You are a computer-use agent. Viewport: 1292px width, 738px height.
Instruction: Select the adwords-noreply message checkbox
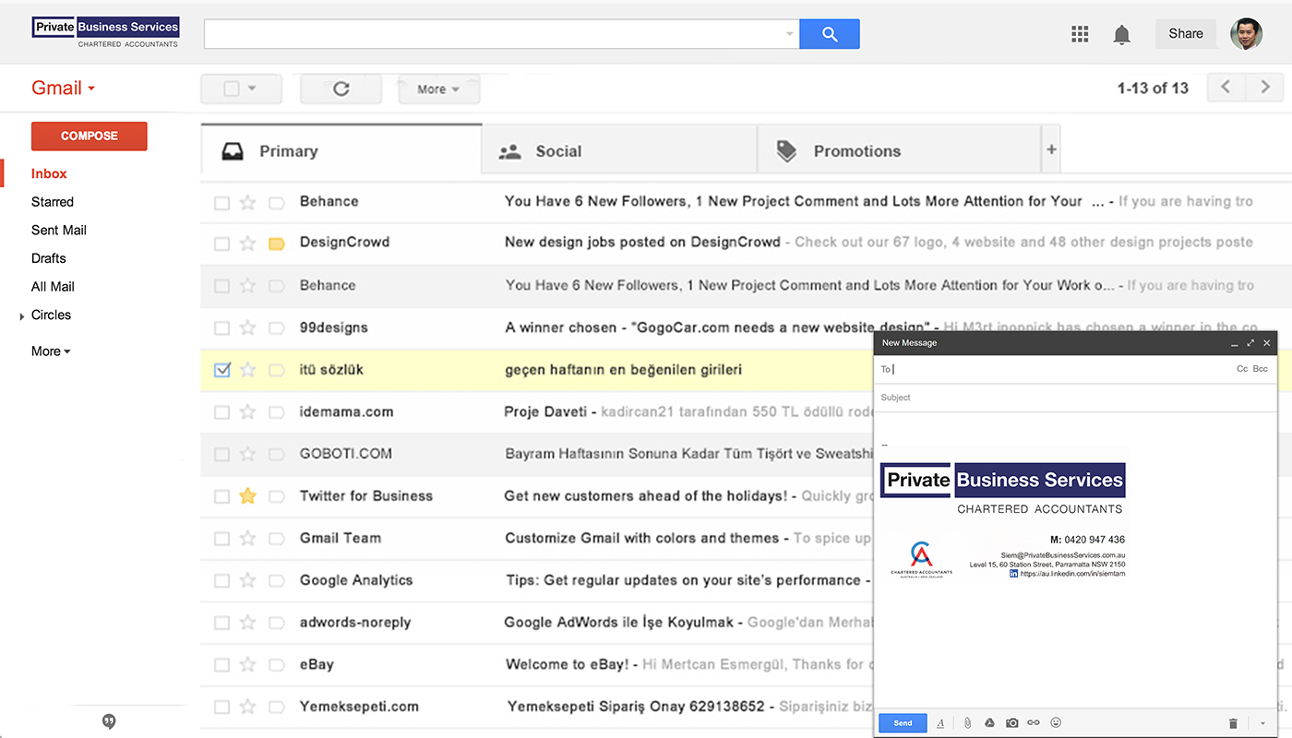click(221, 624)
